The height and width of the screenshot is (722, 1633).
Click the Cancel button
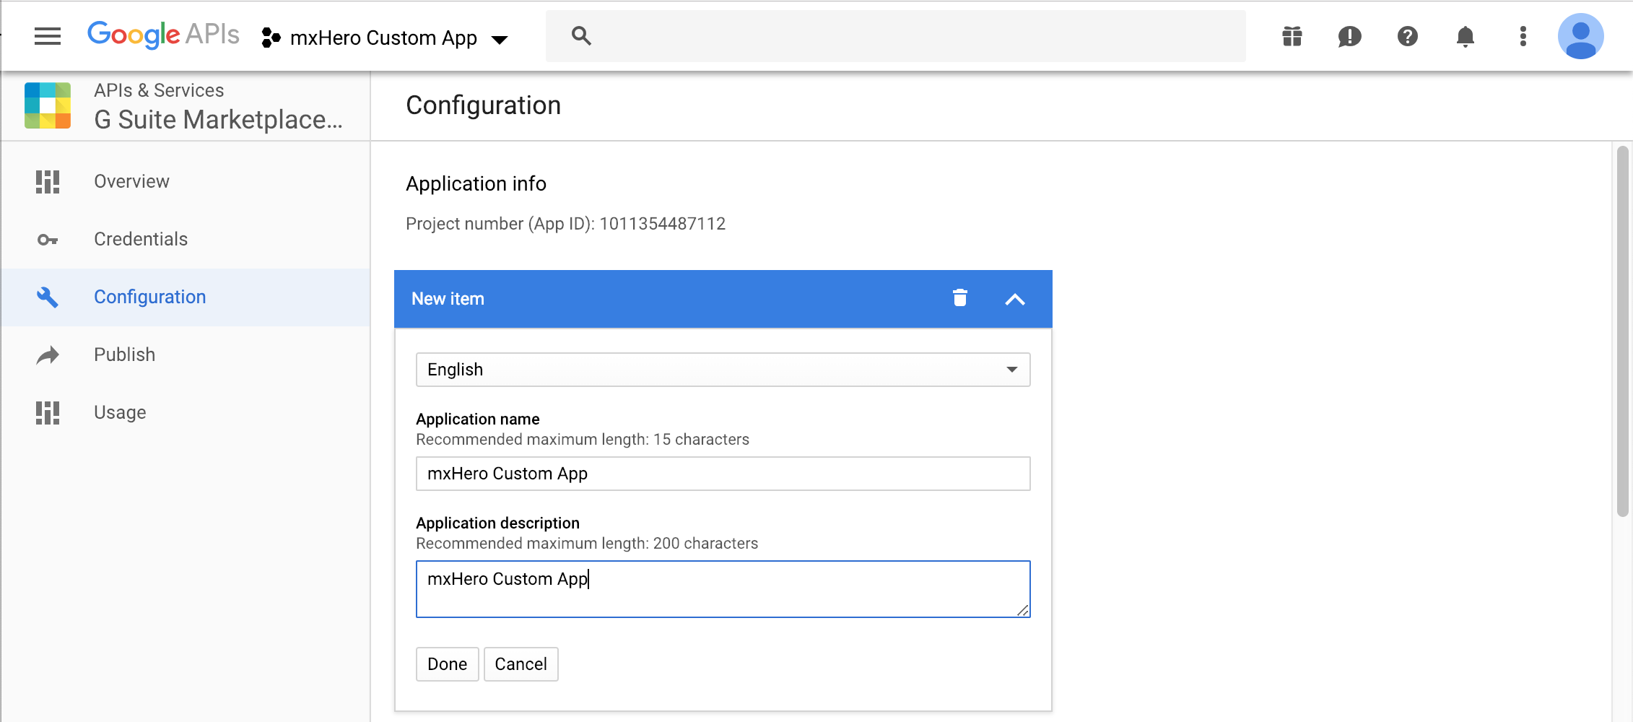(521, 664)
